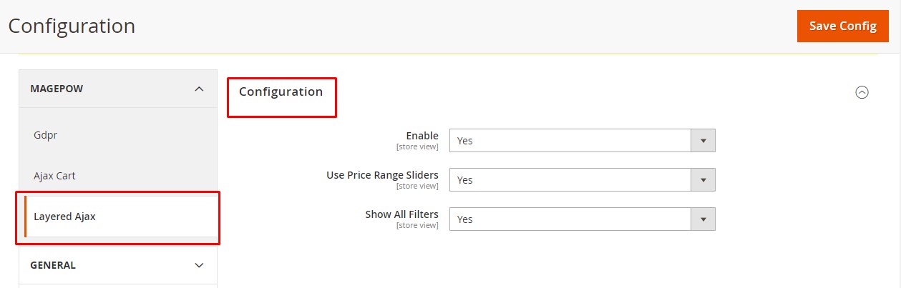Select the Layered Ajax menu item

(64, 217)
